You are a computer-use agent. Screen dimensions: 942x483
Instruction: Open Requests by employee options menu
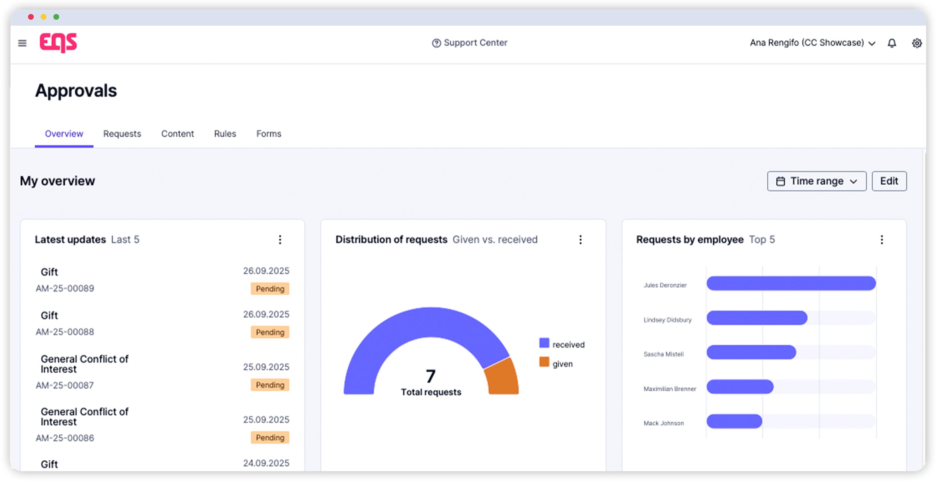click(882, 240)
